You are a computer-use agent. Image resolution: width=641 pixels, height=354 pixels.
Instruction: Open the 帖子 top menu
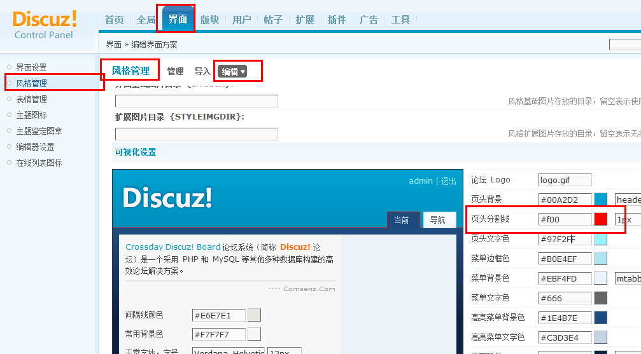tap(274, 20)
